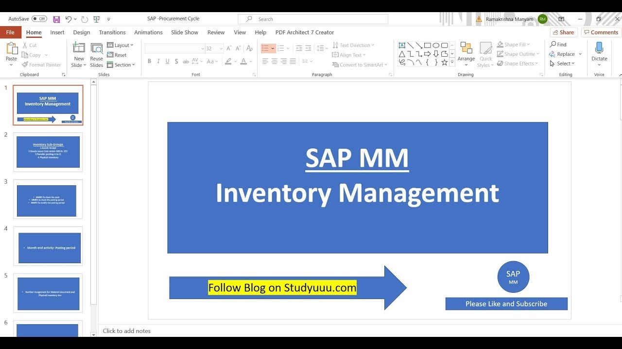The height and width of the screenshot is (349, 622).
Task: Open Reuse Slides
Action: click(x=97, y=55)
